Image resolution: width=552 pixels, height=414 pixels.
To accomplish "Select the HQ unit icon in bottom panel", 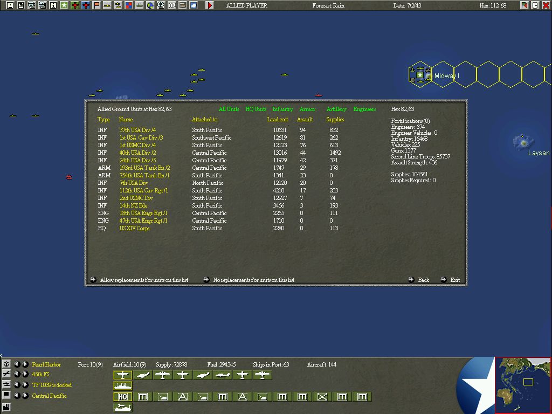I will [123, 397].
